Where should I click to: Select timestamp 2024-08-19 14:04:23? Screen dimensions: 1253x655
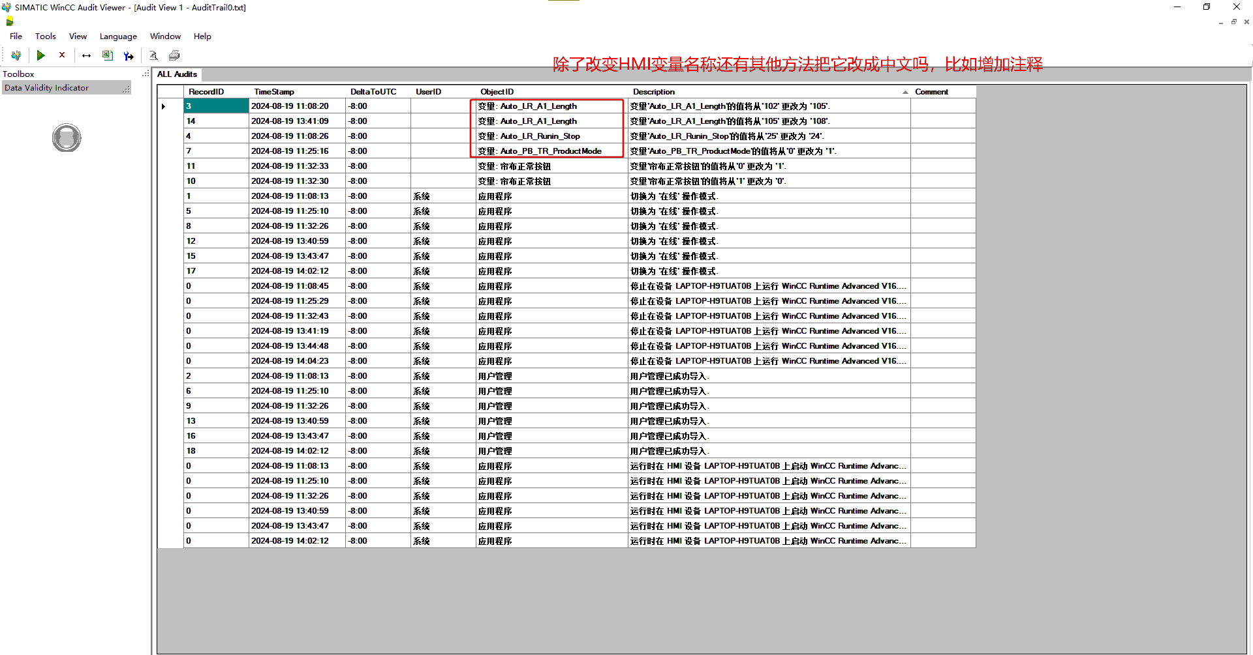(x=297, y=361)
